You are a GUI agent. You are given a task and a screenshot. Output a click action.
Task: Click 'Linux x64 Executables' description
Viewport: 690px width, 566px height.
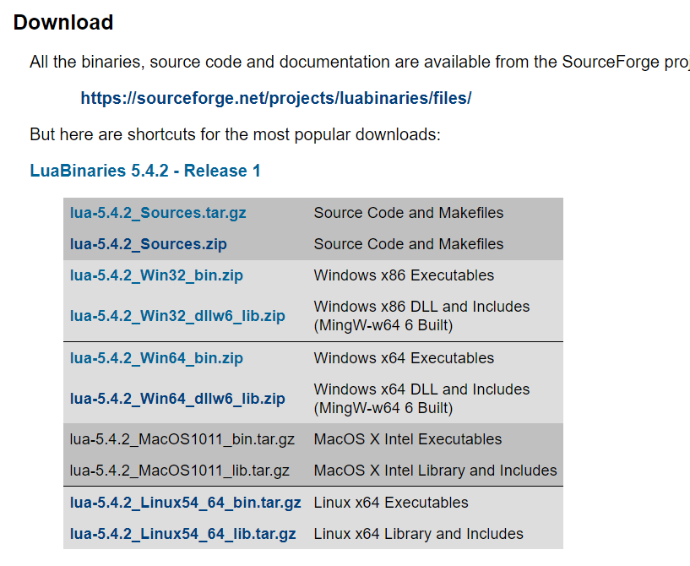coord(391,503)
